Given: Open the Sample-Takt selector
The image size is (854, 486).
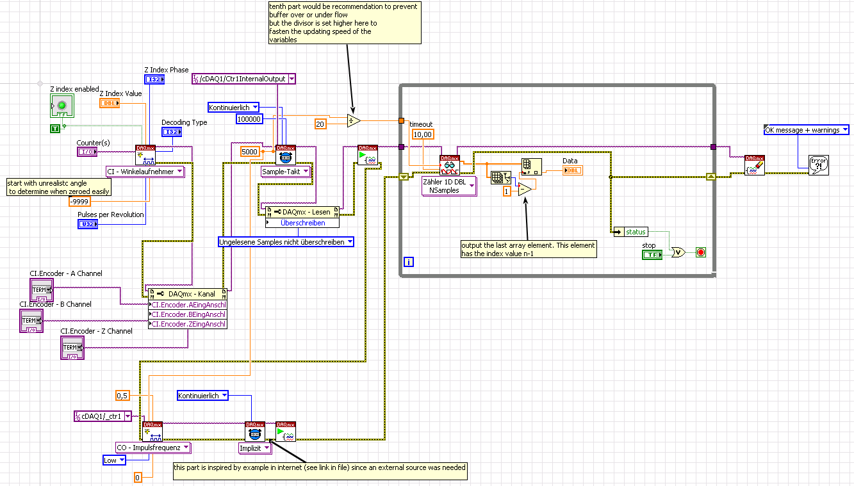Looking at the screenshot, I should 286,172.
